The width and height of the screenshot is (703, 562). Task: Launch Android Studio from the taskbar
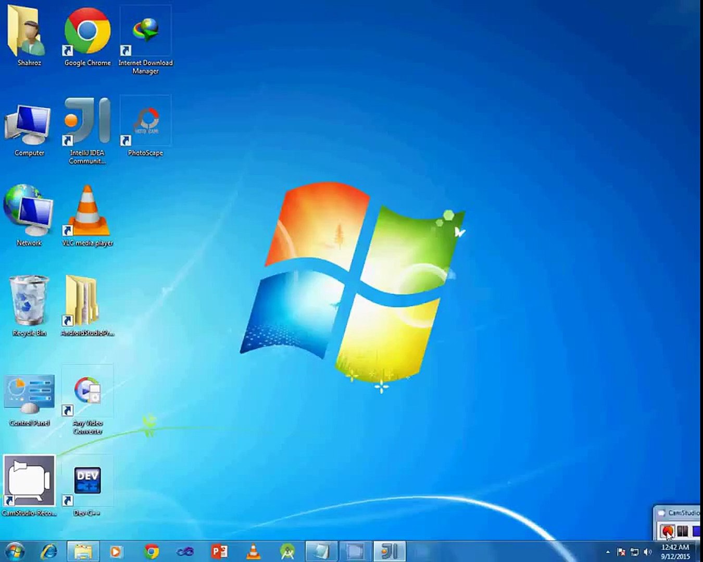coord(287,551)
